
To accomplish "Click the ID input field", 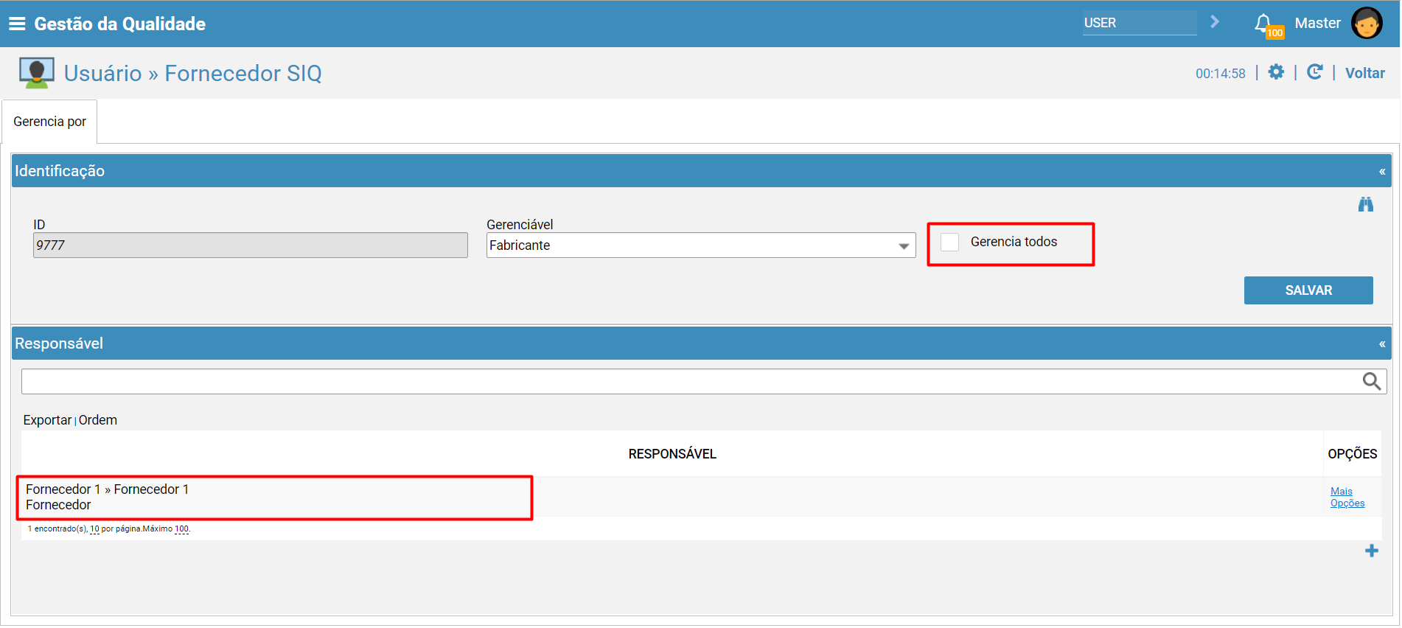I will pos(251,245).
